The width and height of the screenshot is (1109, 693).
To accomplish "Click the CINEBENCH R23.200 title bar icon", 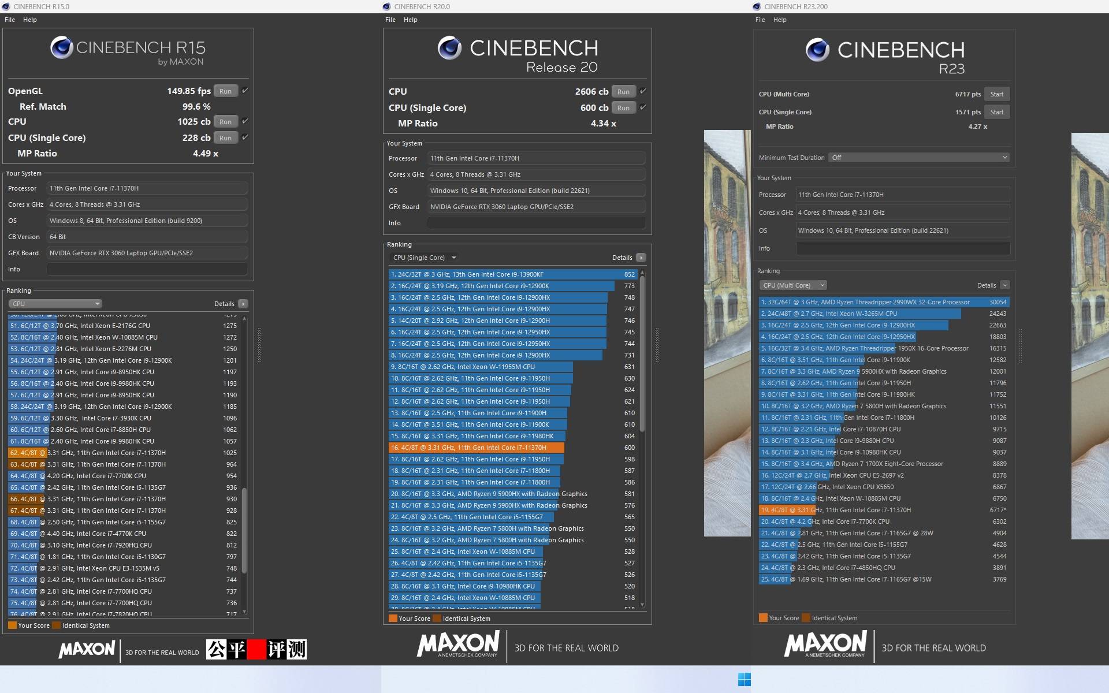I will click(757, 6).
